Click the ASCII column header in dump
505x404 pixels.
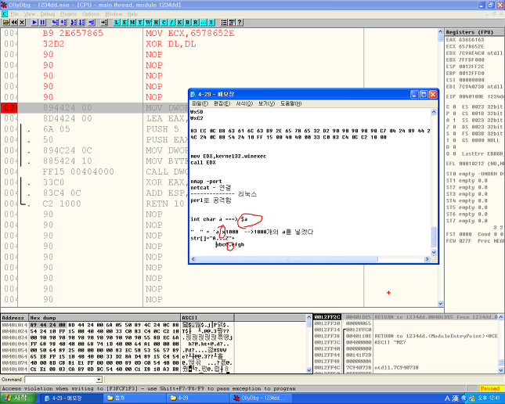(x=207, y=318)
